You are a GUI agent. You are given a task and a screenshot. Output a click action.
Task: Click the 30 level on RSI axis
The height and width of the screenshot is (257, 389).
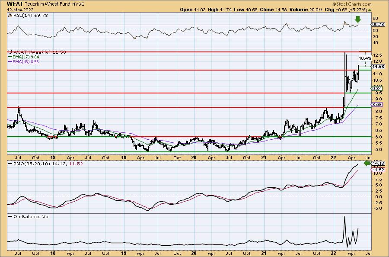coord(375,37)
